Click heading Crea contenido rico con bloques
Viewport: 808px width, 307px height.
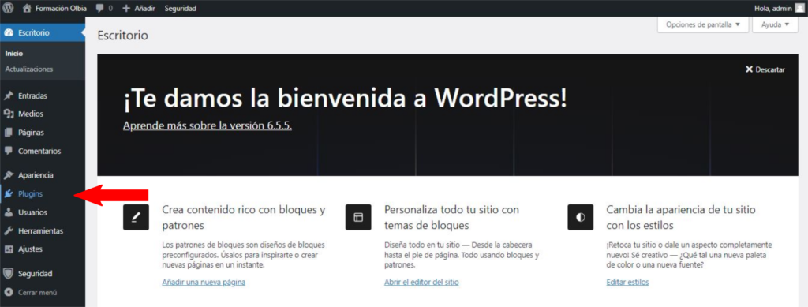coord(244,217)
